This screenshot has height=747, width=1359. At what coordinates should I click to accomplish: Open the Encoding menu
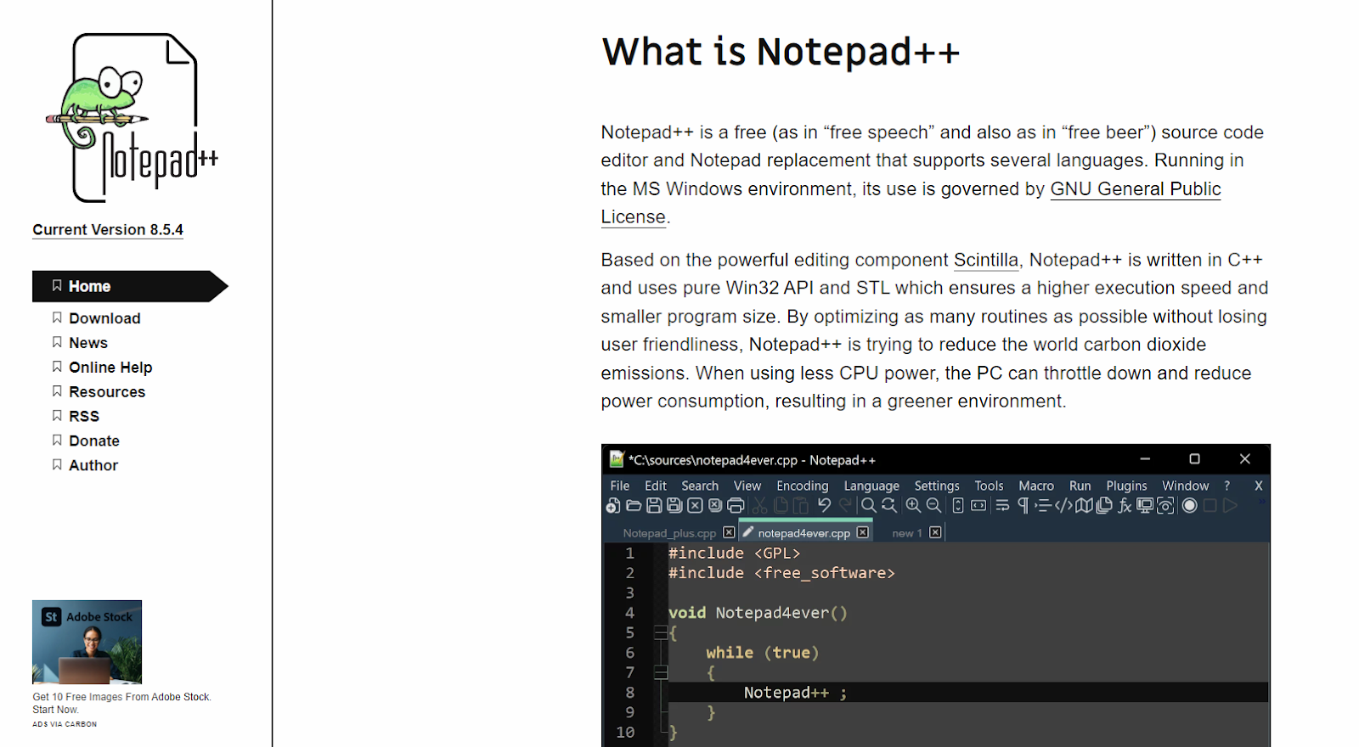(x=802, y=486)
